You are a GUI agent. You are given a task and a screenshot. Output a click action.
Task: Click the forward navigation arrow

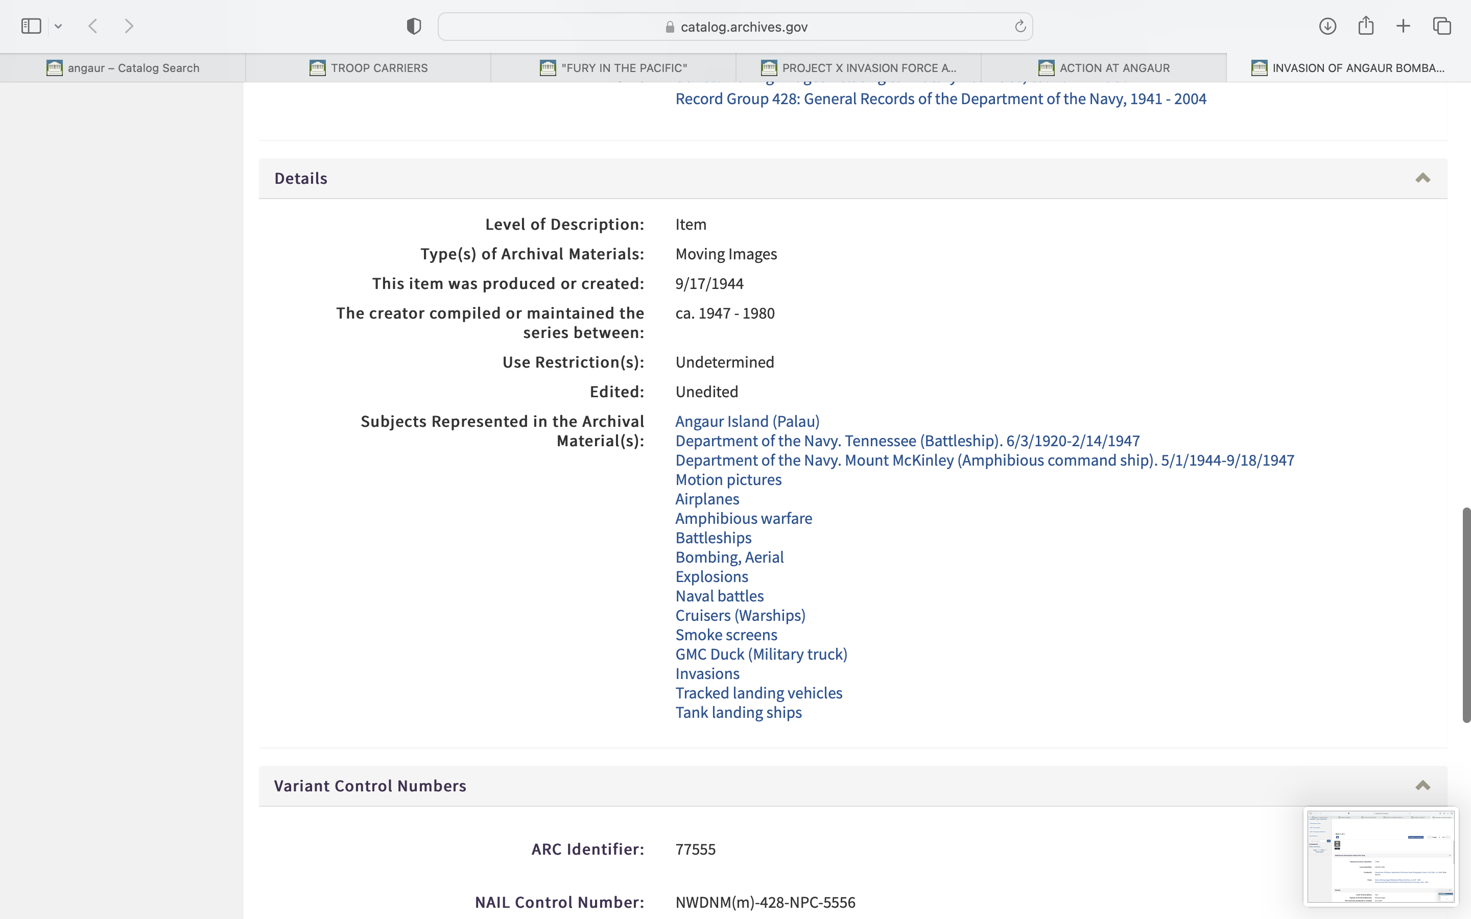tap(129, 26)
